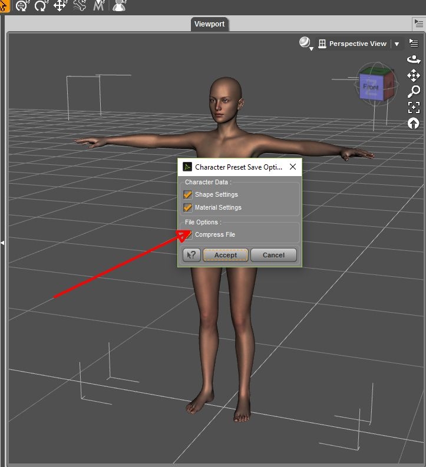Pick the Surface Selection M tool
The image size is (426, 467).
pyautogui.click(x=98, y=6)
